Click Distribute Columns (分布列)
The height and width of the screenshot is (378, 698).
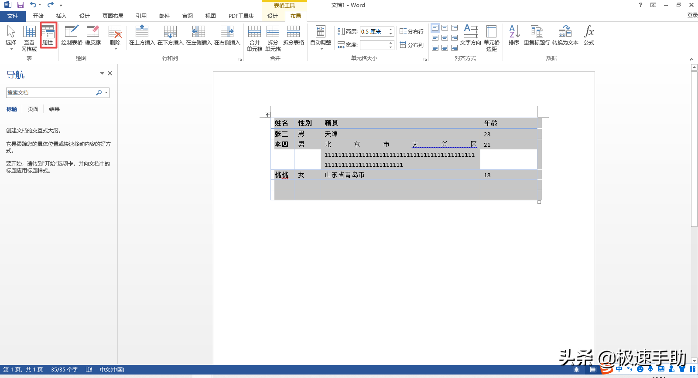[411, 45]
